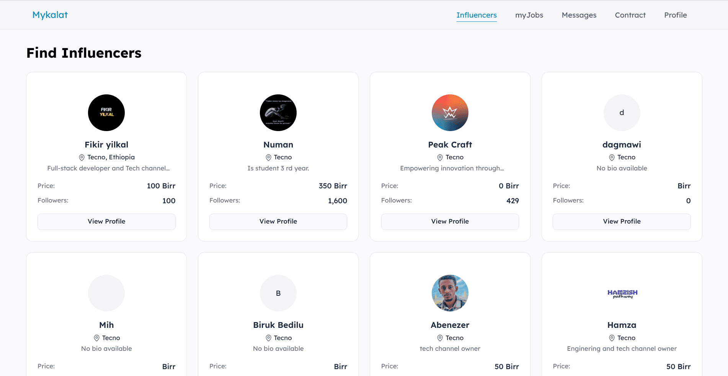Click location pin icon on Abenezer's card
The height and width of the screenshot is (376, 728).
(440, 338)
